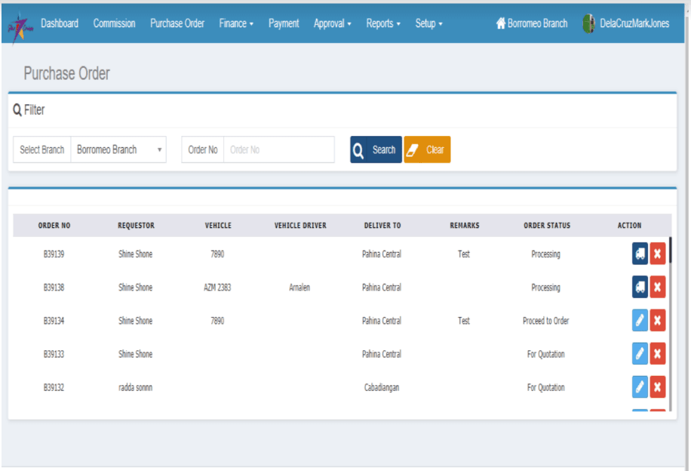This screenshot has width=691, height=471.
Task: Edit order B39134 with pencil icon
Action: click(x=640, y=320)
